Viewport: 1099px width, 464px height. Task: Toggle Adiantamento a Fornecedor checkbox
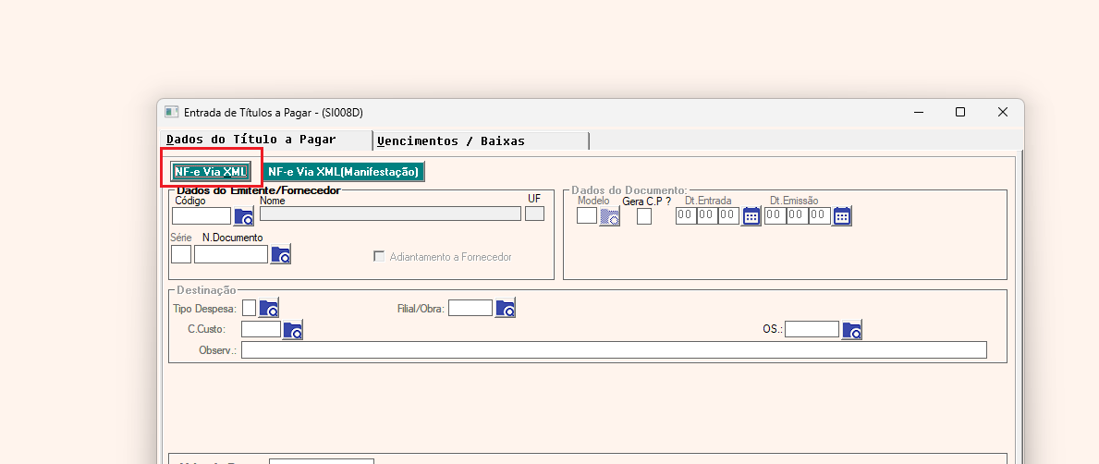[379, 257]
